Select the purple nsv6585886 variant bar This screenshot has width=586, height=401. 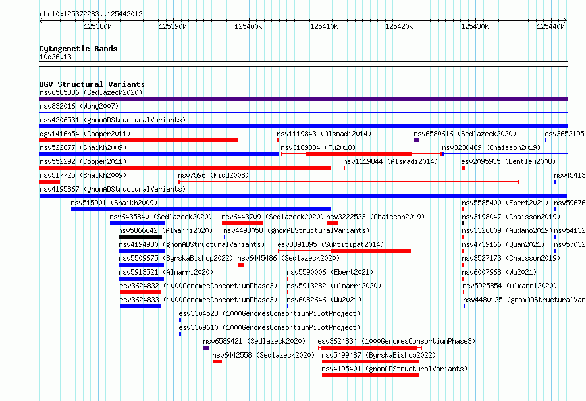(303, 99)
